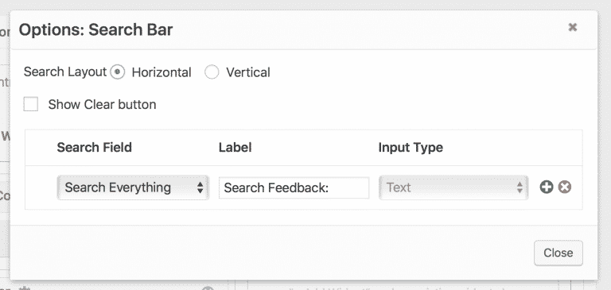Open the Text input type dropdown
Screen dimensions: 611x290
(453, 188)
